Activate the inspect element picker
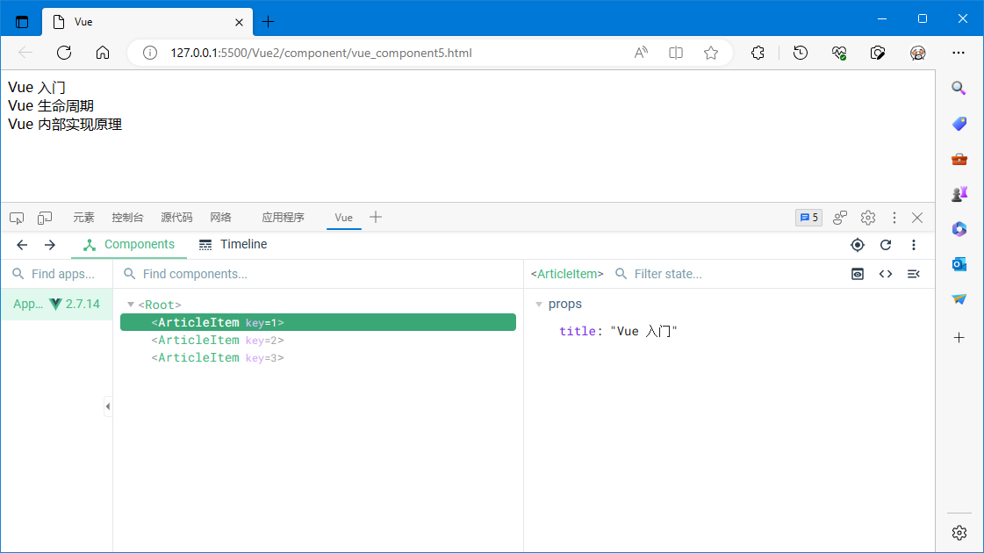The height and width of the screenshot is (553, 984). (x=17, y=218)
